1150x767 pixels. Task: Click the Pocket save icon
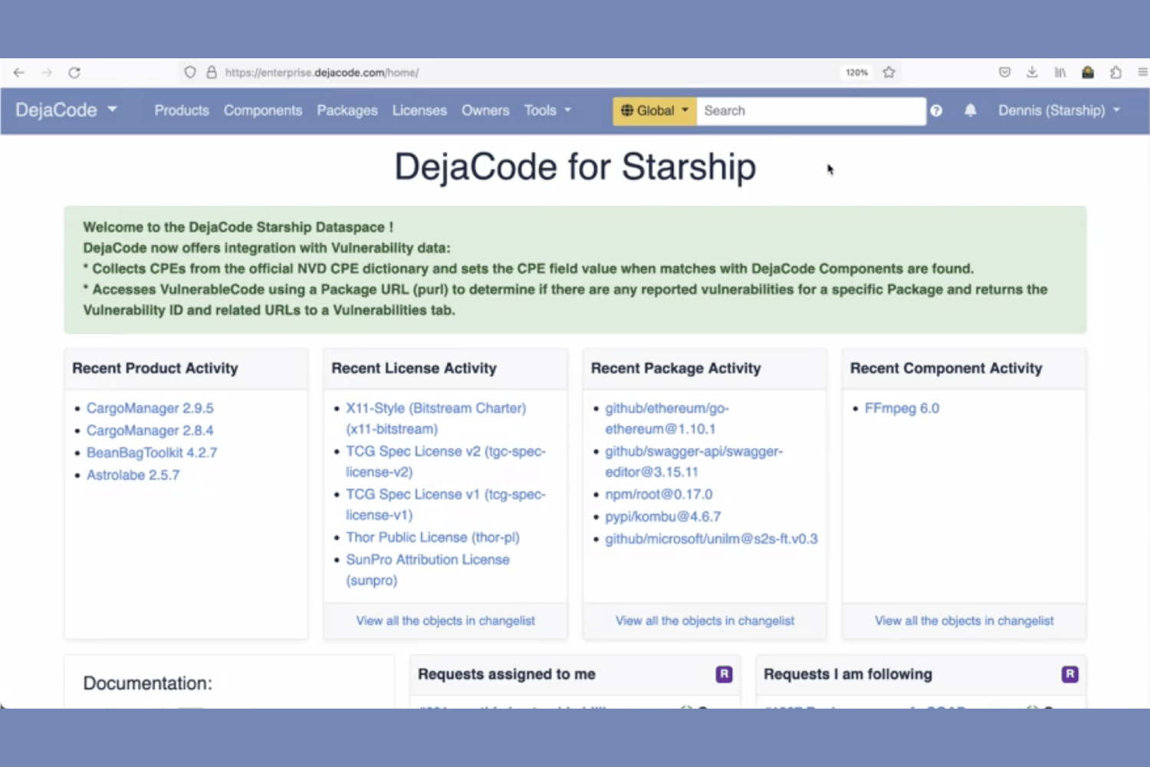(x=1004, y=72)
